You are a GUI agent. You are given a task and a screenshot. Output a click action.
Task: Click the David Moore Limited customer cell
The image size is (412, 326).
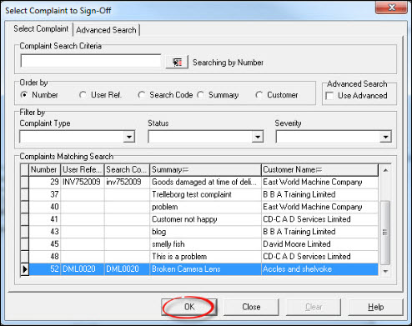pos(319,244)
